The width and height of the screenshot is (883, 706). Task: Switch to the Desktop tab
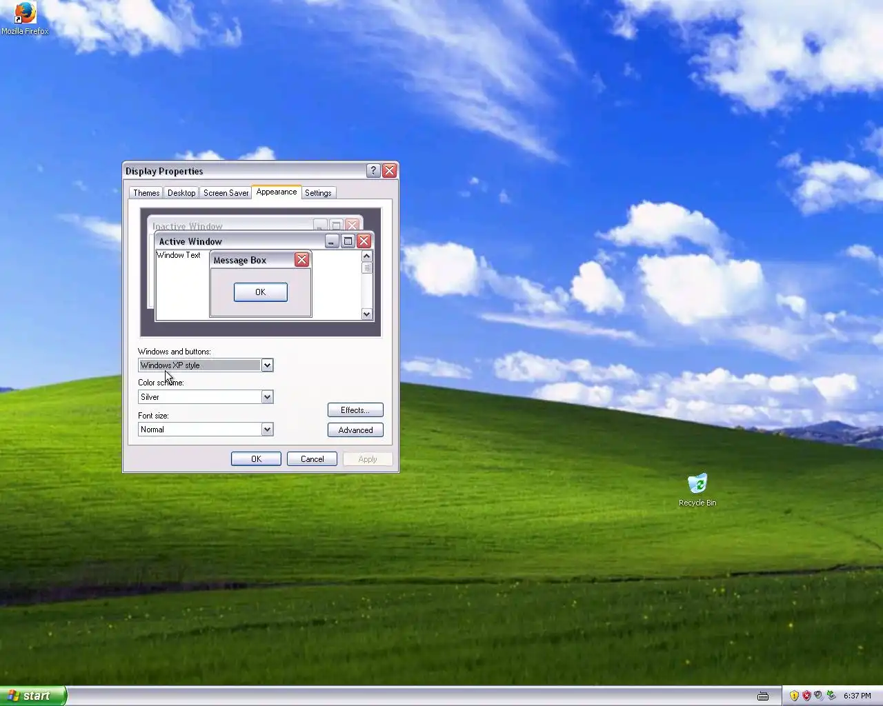pos(181,193)
